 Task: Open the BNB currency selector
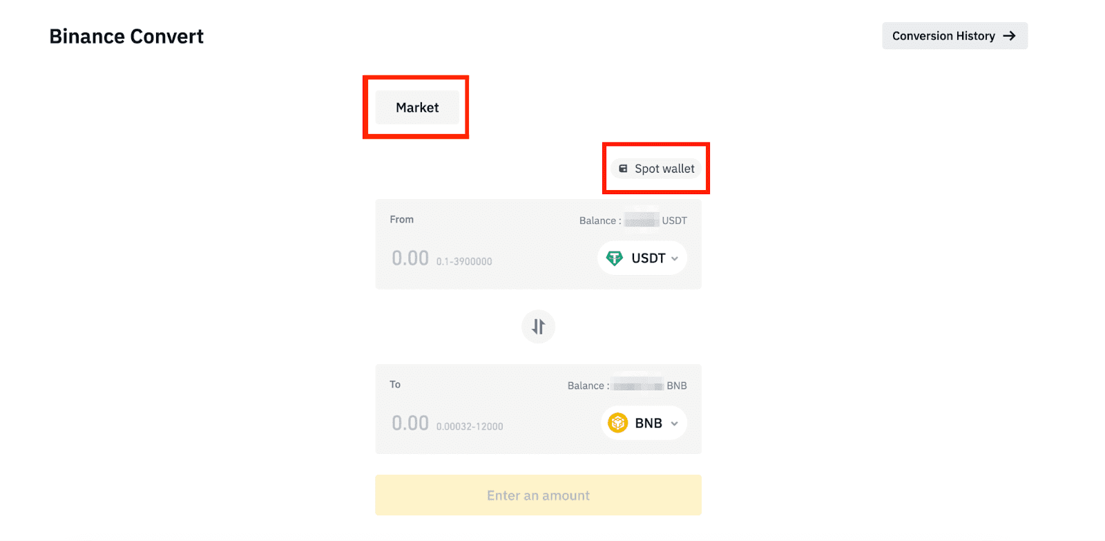[644, 423]
